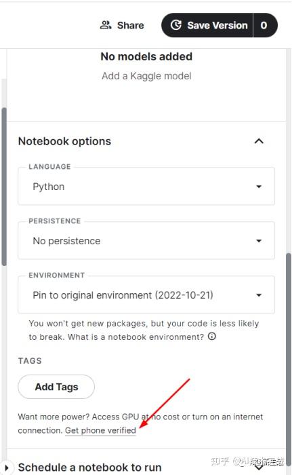Click the What is a notebook environment text
The height and width of the screenshot is (475, 292).
136,337
